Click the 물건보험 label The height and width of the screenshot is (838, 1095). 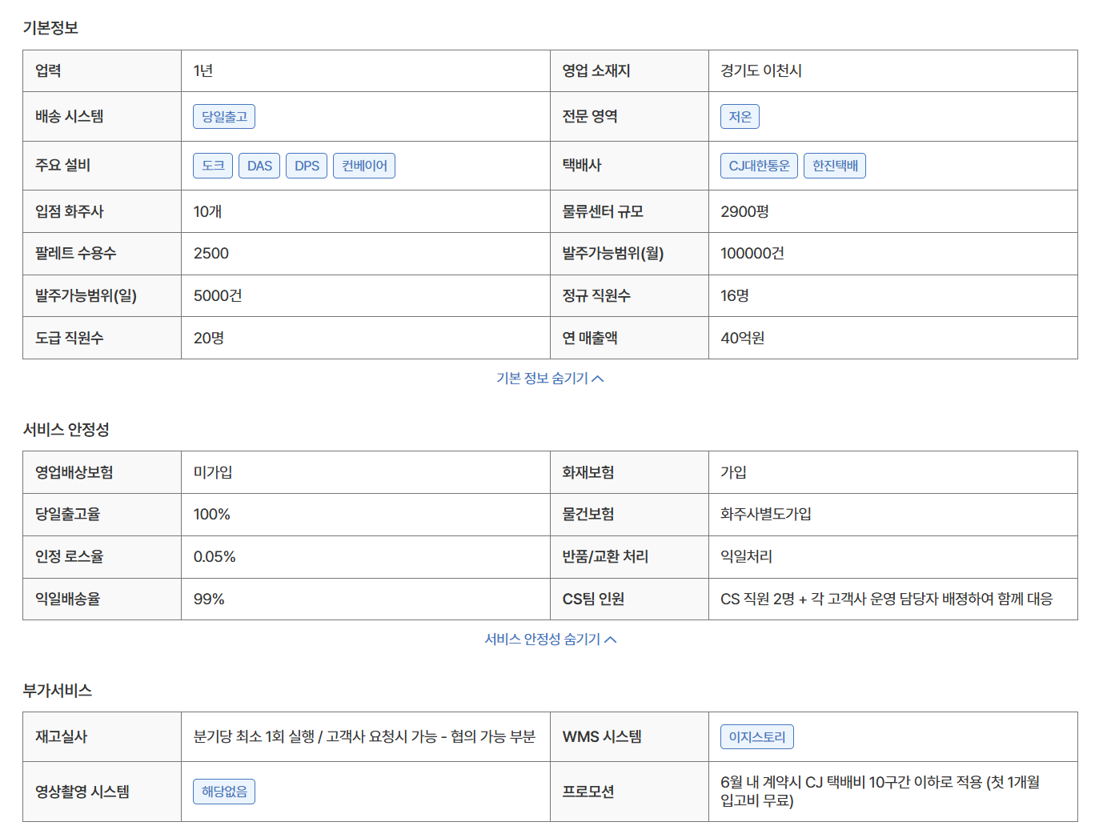[x=588, y=515]
